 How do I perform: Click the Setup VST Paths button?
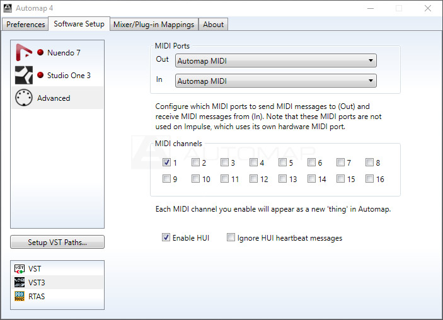[57, 243]
